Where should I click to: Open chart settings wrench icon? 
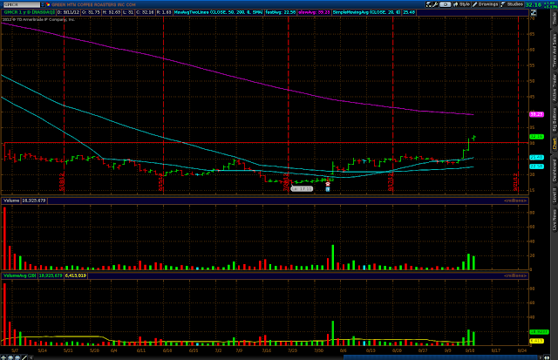coord(435,4)
